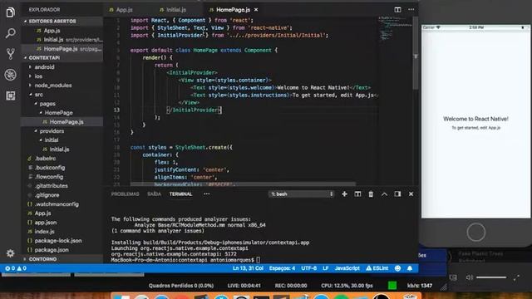The width and height of the screenshot is (532, 299).
Task: Open the .gitignore file
Action: (x=47, y=195)
